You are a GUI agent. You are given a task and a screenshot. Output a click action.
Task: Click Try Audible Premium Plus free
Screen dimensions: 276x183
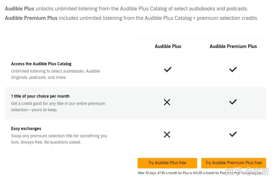233,163
